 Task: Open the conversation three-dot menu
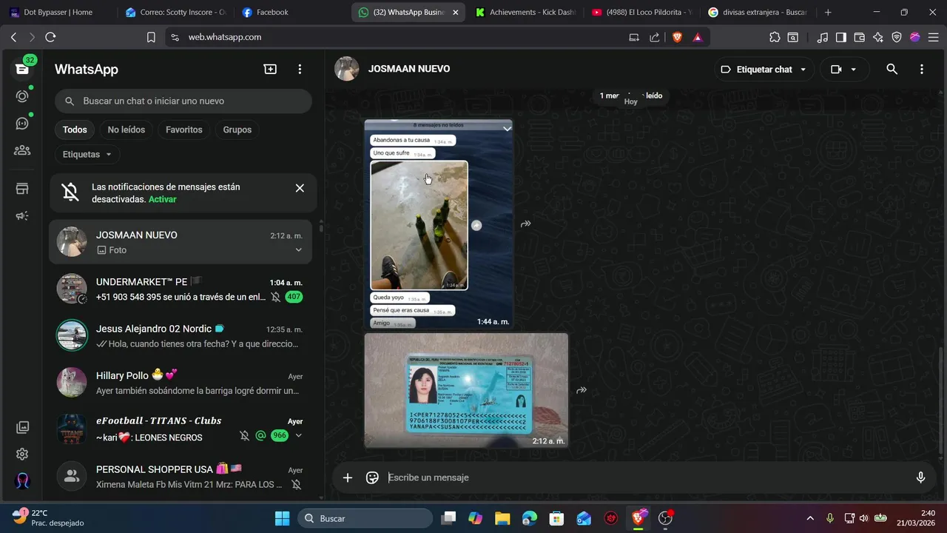[x=921, y=69]
